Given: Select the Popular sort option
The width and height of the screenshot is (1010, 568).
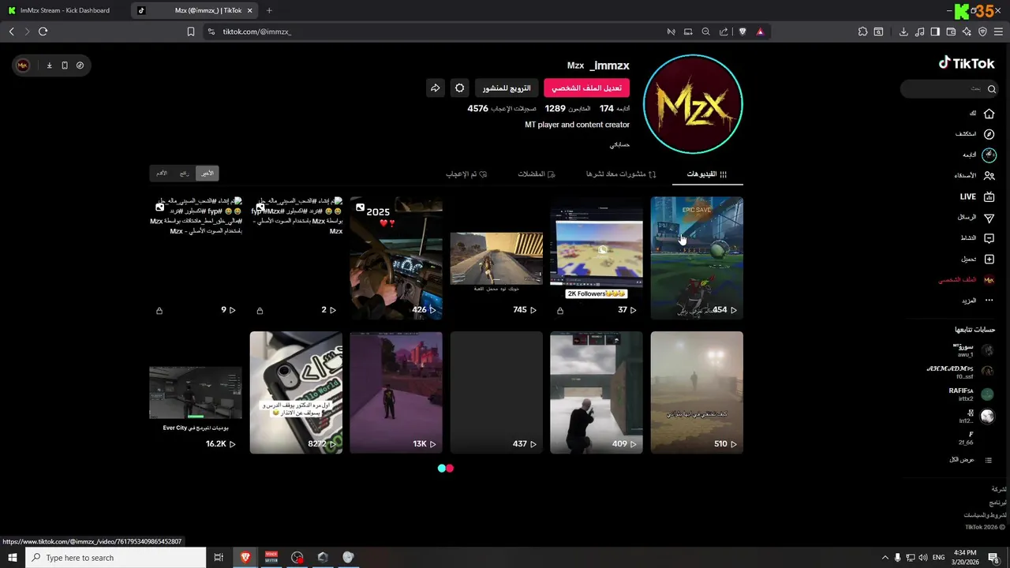Looking at the screenshot, I should pyautogui.click(x=184, y=173).
